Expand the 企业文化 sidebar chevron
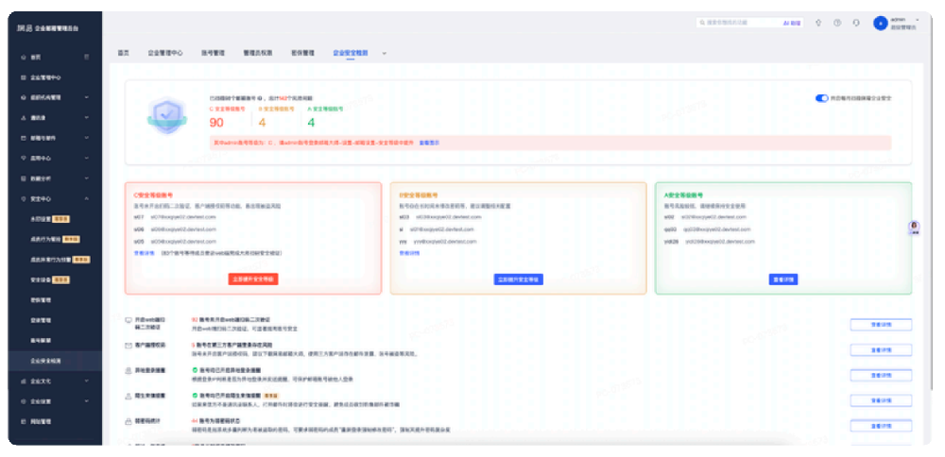 click(x=87, y=381)
